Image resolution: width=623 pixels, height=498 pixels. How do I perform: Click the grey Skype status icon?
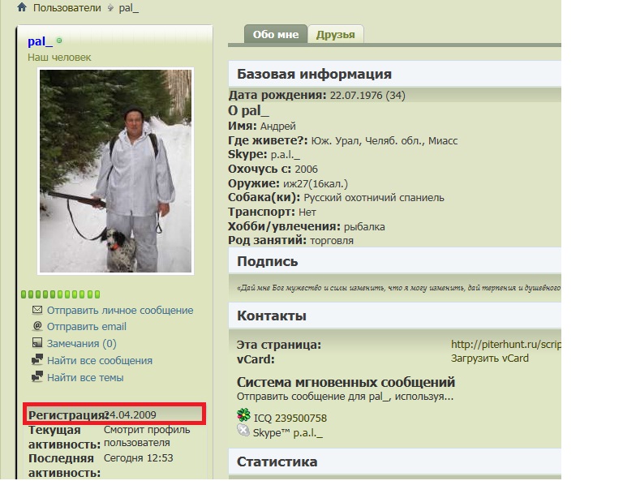pos(243,431)
